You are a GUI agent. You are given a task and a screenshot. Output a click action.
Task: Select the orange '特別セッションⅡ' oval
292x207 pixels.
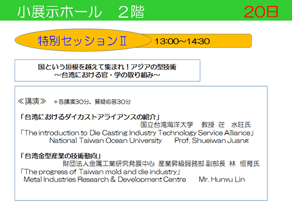[x=83, y=40]
